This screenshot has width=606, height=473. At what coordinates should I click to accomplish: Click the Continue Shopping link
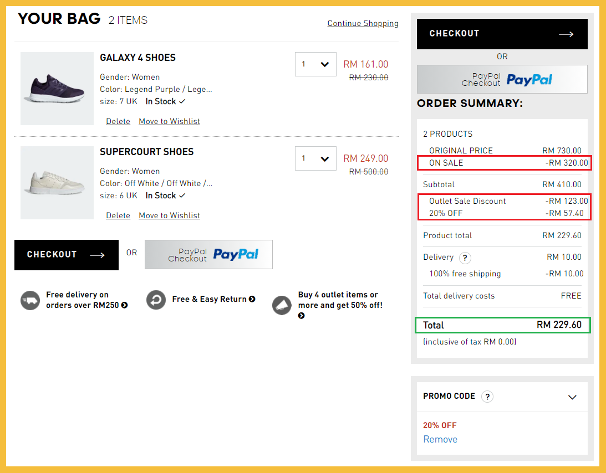[363, 23]
